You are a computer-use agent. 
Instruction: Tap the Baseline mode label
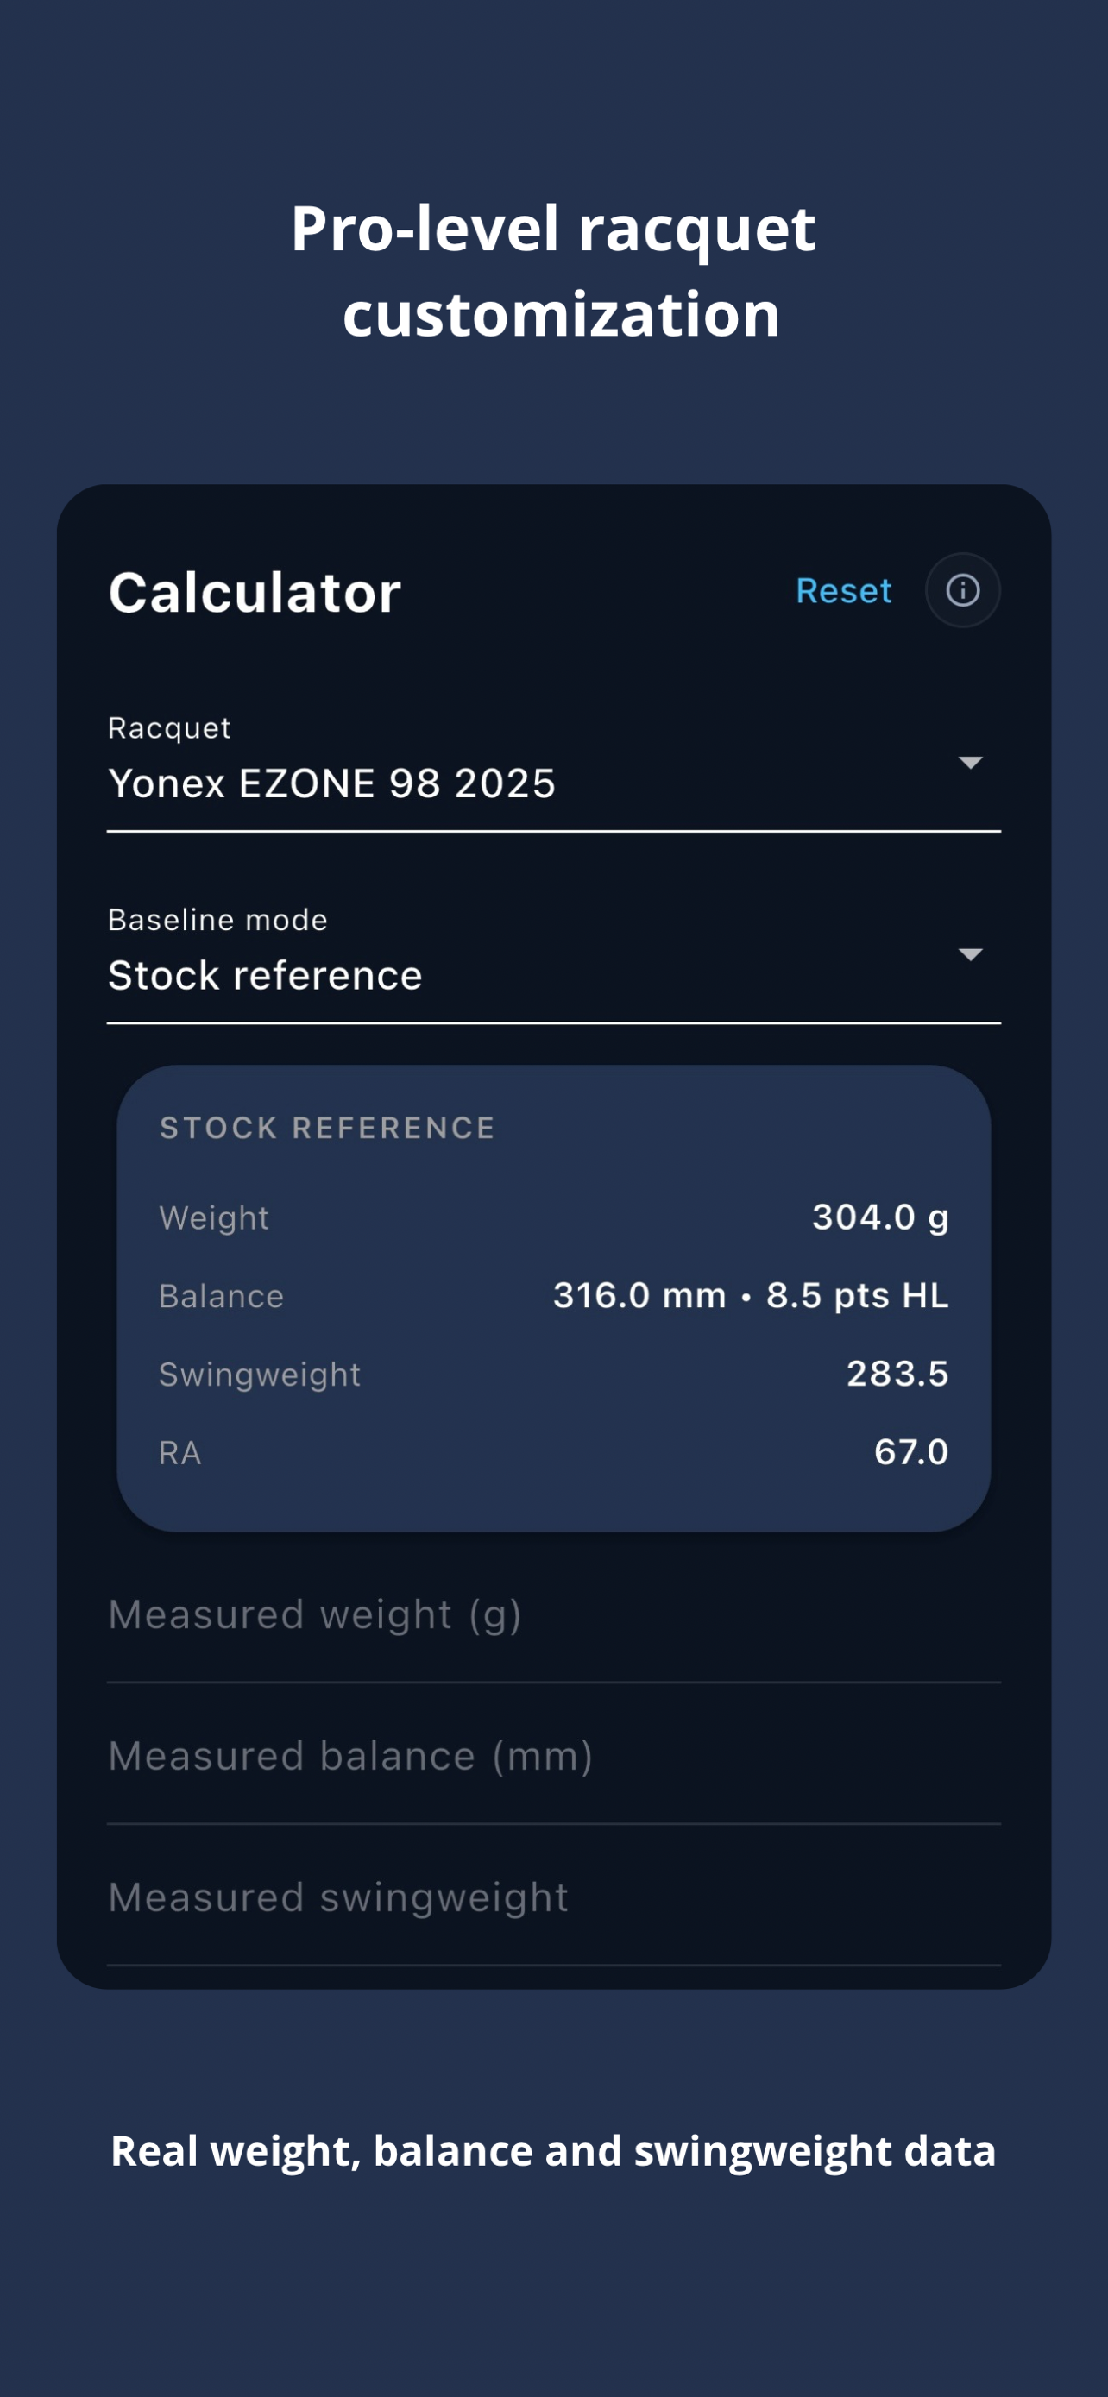217,919
